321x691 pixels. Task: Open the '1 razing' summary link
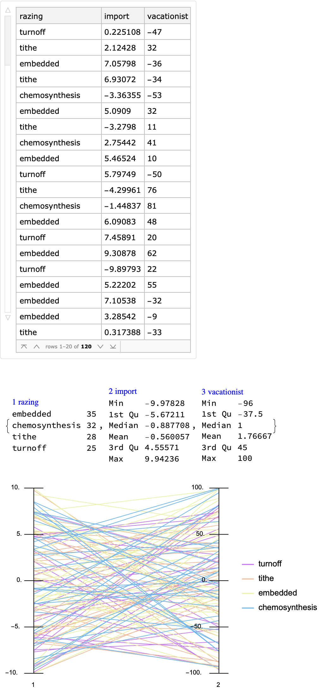25,402
